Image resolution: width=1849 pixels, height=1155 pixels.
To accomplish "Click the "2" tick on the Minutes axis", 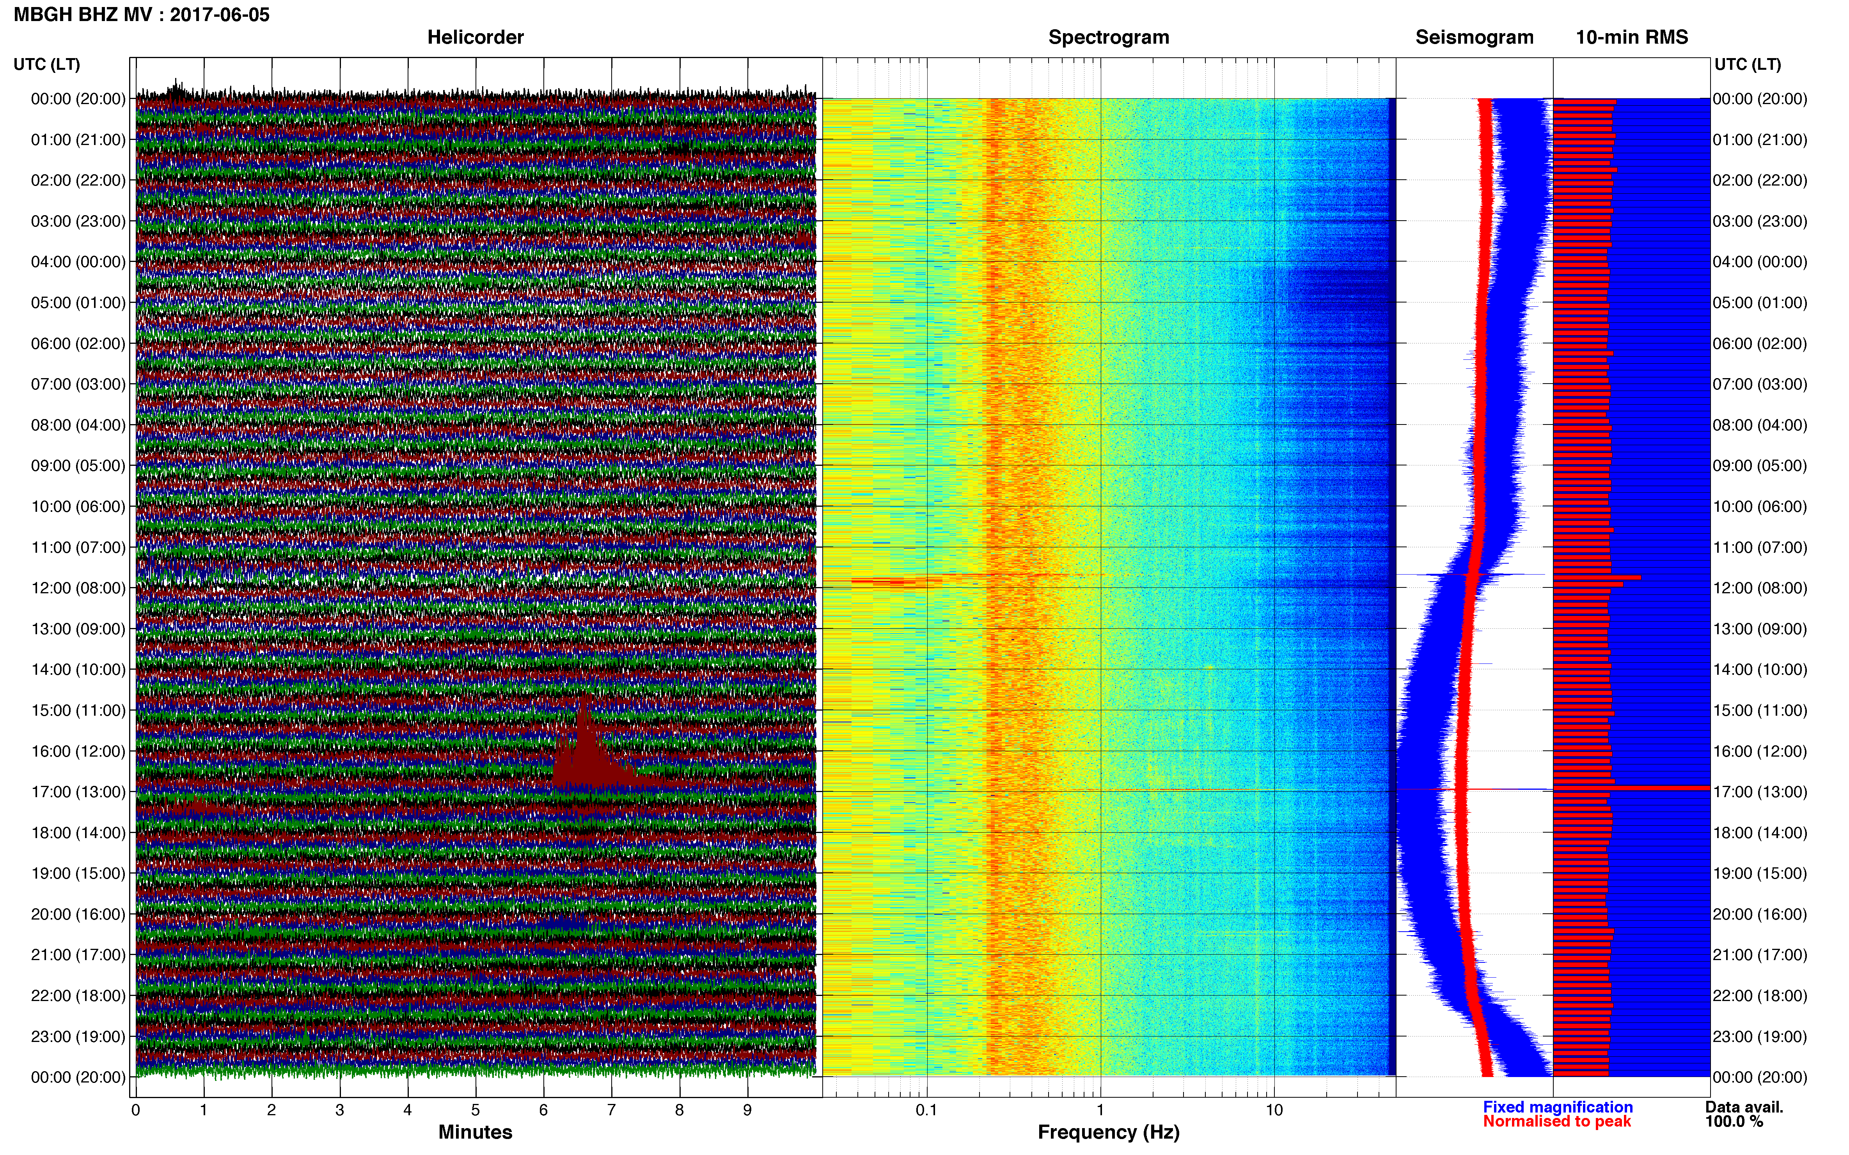I will click(271, 1111).
